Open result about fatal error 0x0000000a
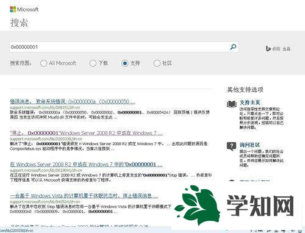Viewport: 305px width, 233px height. pos(73,101)
